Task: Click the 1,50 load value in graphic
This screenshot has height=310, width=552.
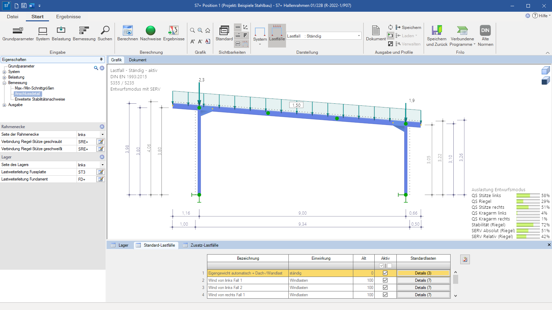Action: 296,105
